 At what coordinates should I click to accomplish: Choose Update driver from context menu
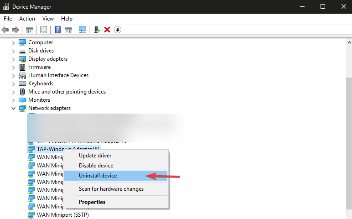click(116, 156)
